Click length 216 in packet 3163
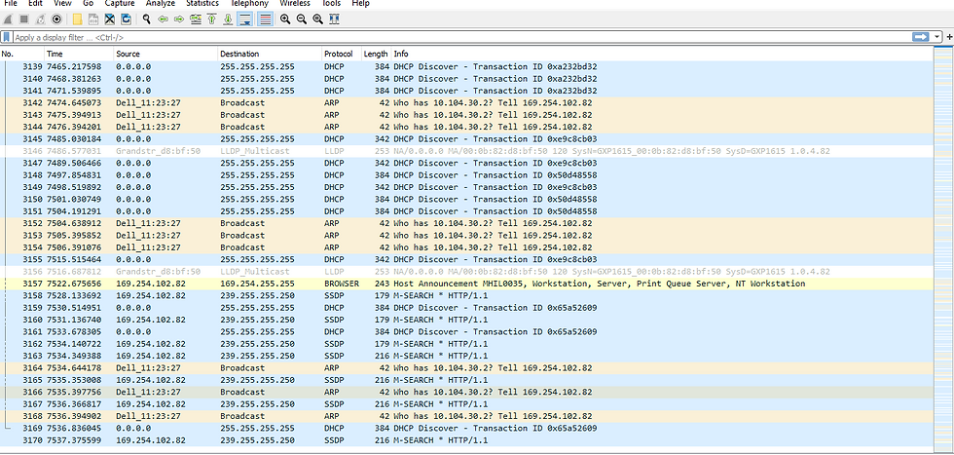This screenshot has height=455, width=954. (x=382, y=356)
